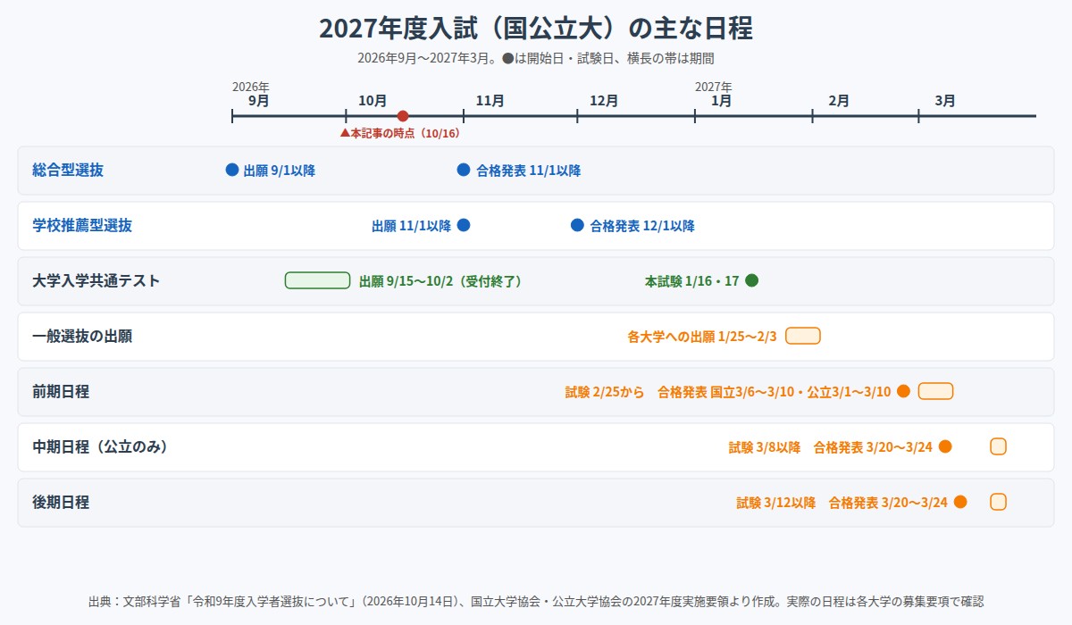Click the orange bar beside 各大学への出願 1/25〜2/3
The width and height of the screenshot is (1072, 625).
(x=803, y=336)
